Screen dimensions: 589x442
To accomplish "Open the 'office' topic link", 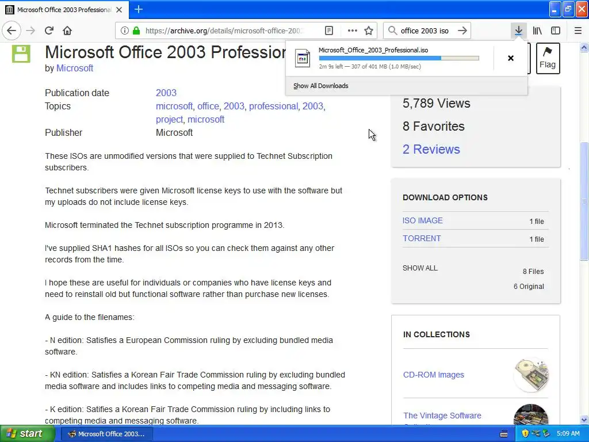I will coord(208,106).
